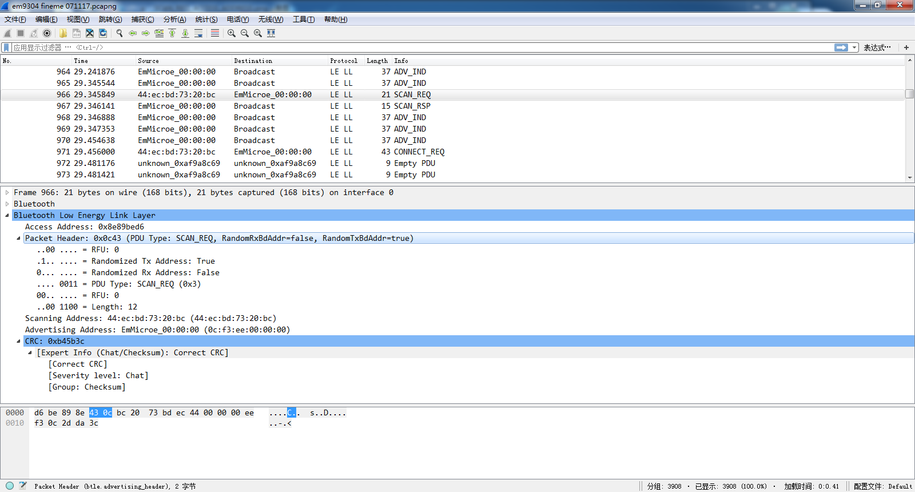Screen dimensions: 915x492
Task: Click the start capture shark fin icon
Action: (x=7, y=33)
